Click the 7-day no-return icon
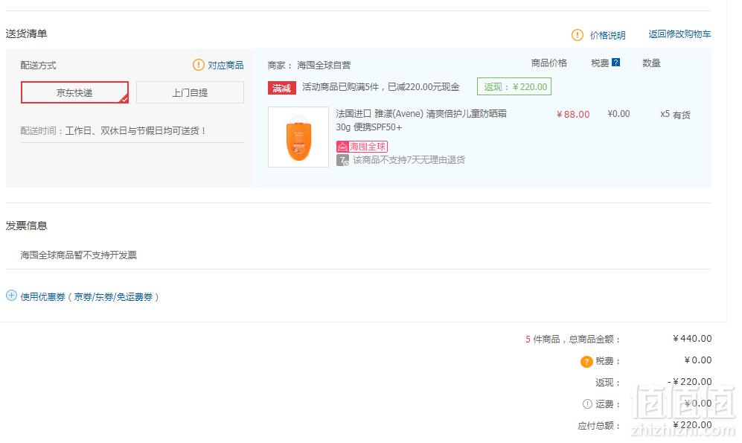This screenshot has width=742, height=443. (342, 160)
